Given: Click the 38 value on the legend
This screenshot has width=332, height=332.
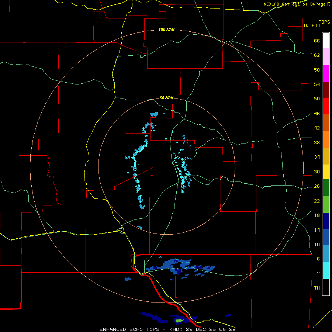Looking at the screenshot, I should pos(317,142).
